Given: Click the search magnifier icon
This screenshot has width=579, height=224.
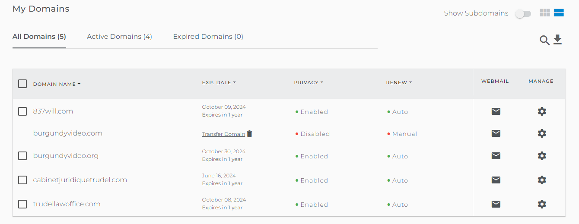Looking at the screenshot, I should [544, 41].
